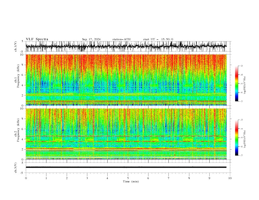
Task: Click the ch.2 frequency axis "6" tick label
Action: 23,129
